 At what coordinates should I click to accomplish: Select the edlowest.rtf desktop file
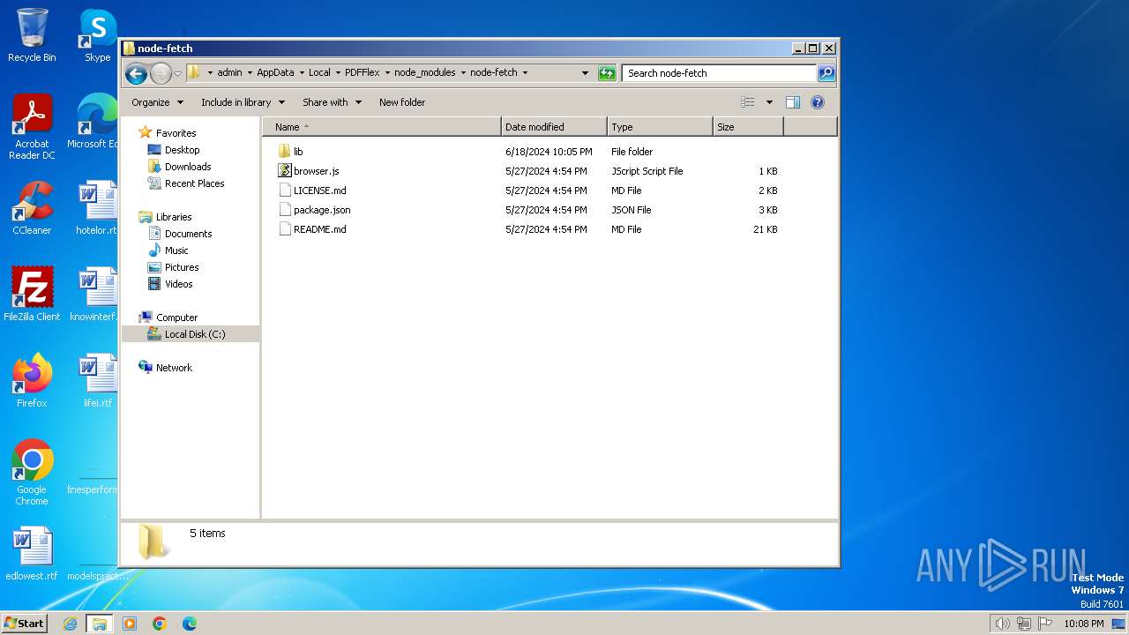point(32,554)
